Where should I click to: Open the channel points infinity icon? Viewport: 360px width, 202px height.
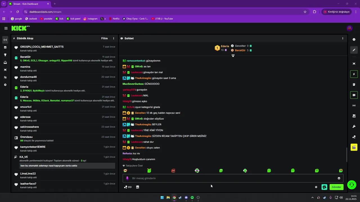(x=128, y=187)
